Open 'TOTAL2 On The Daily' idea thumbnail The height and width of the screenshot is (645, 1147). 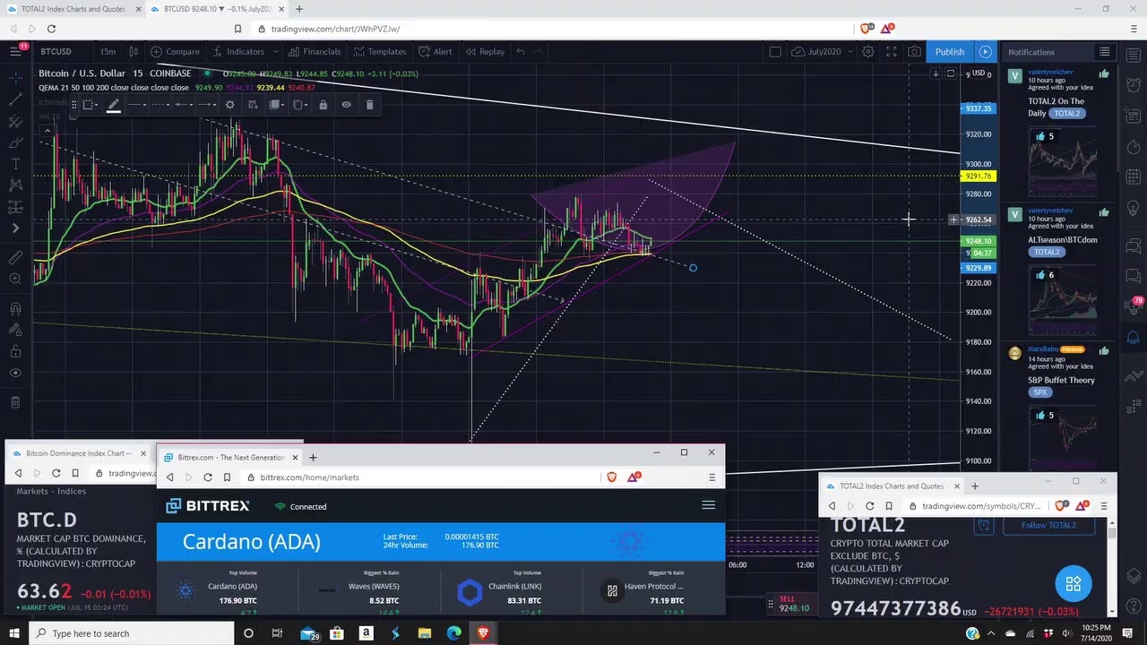(1062, 163)
